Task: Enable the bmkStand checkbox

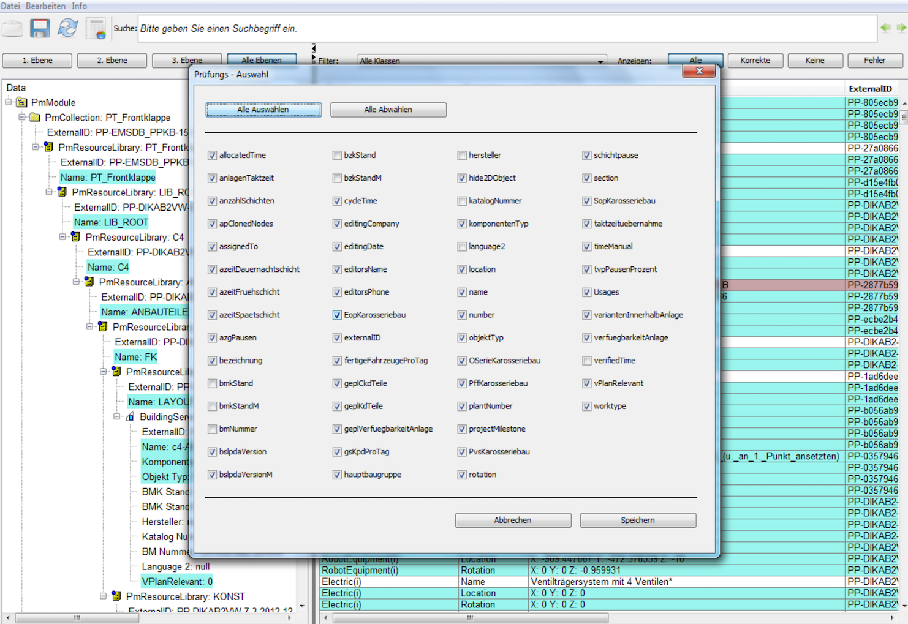Action: coord(212,383)
